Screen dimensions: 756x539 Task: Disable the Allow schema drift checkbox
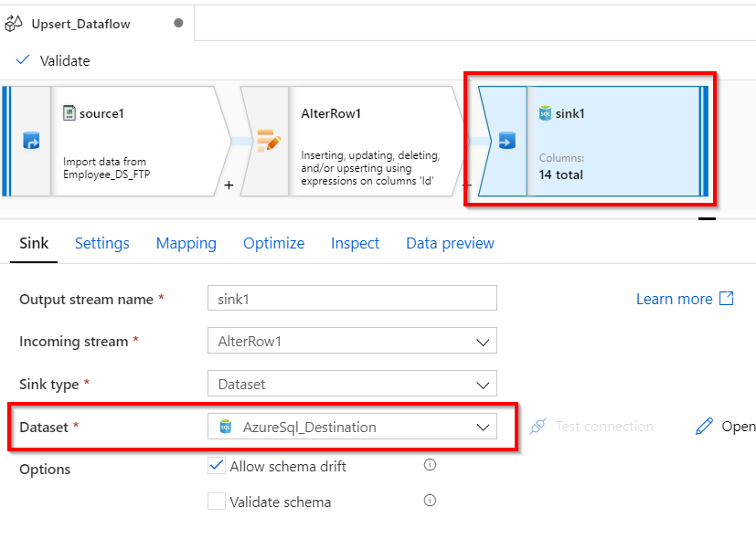[x=217, y=465]
